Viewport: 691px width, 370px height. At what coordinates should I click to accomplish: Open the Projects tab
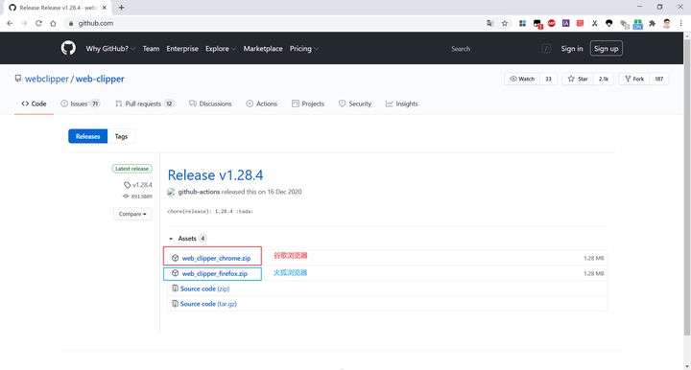point(308,104)
